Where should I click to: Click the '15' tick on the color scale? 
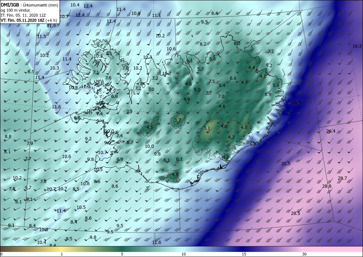pyautogui.click(x=244, y=254)
